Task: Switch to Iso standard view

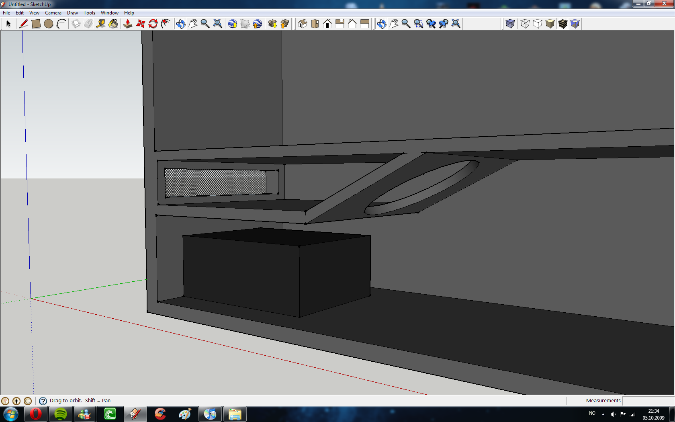Action: (x=303, y=24)
